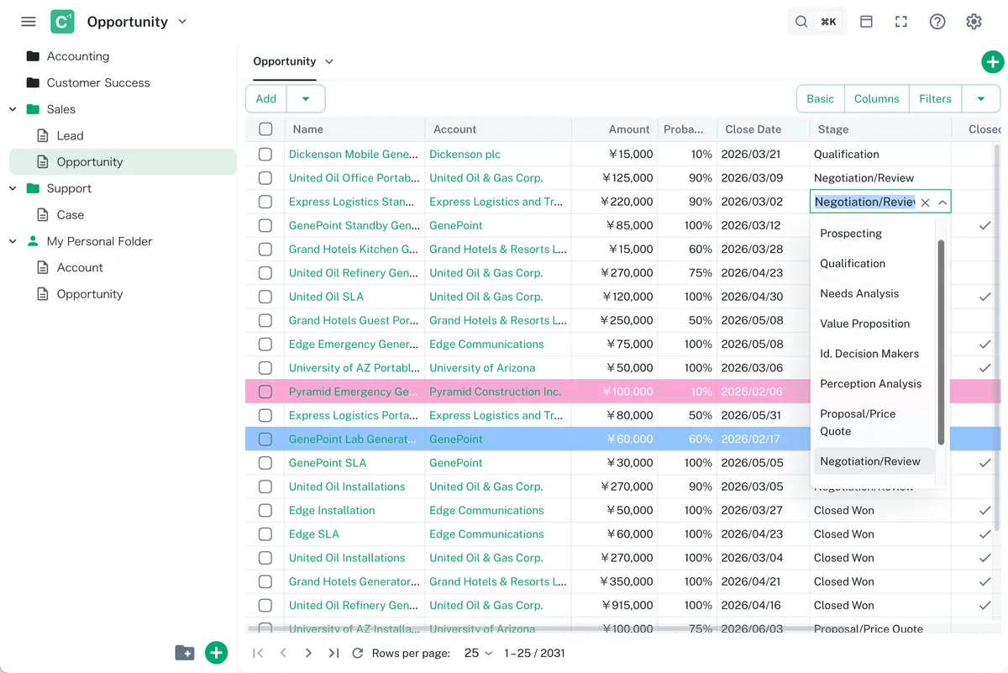Check the GenePoint Standby Generator row checkbox
1008x673 pixels.
(265, 225)
